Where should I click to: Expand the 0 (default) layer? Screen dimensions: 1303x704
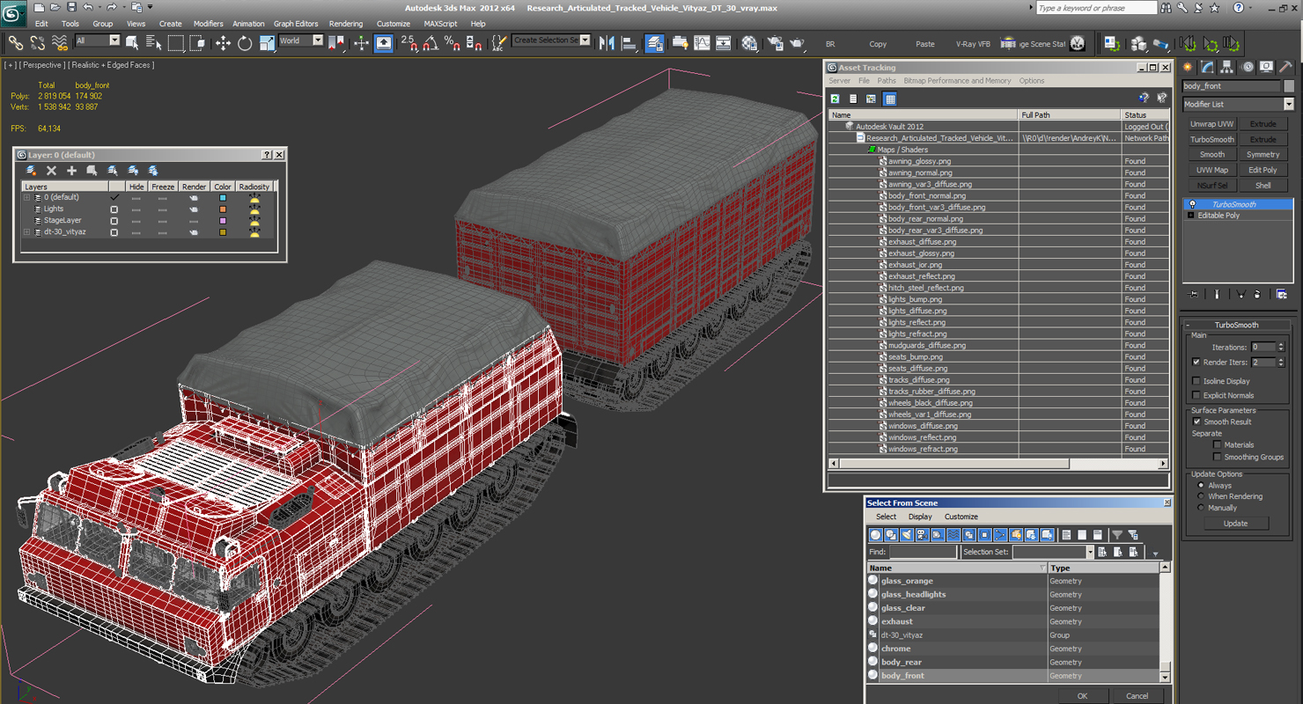[x=27, y=198]
